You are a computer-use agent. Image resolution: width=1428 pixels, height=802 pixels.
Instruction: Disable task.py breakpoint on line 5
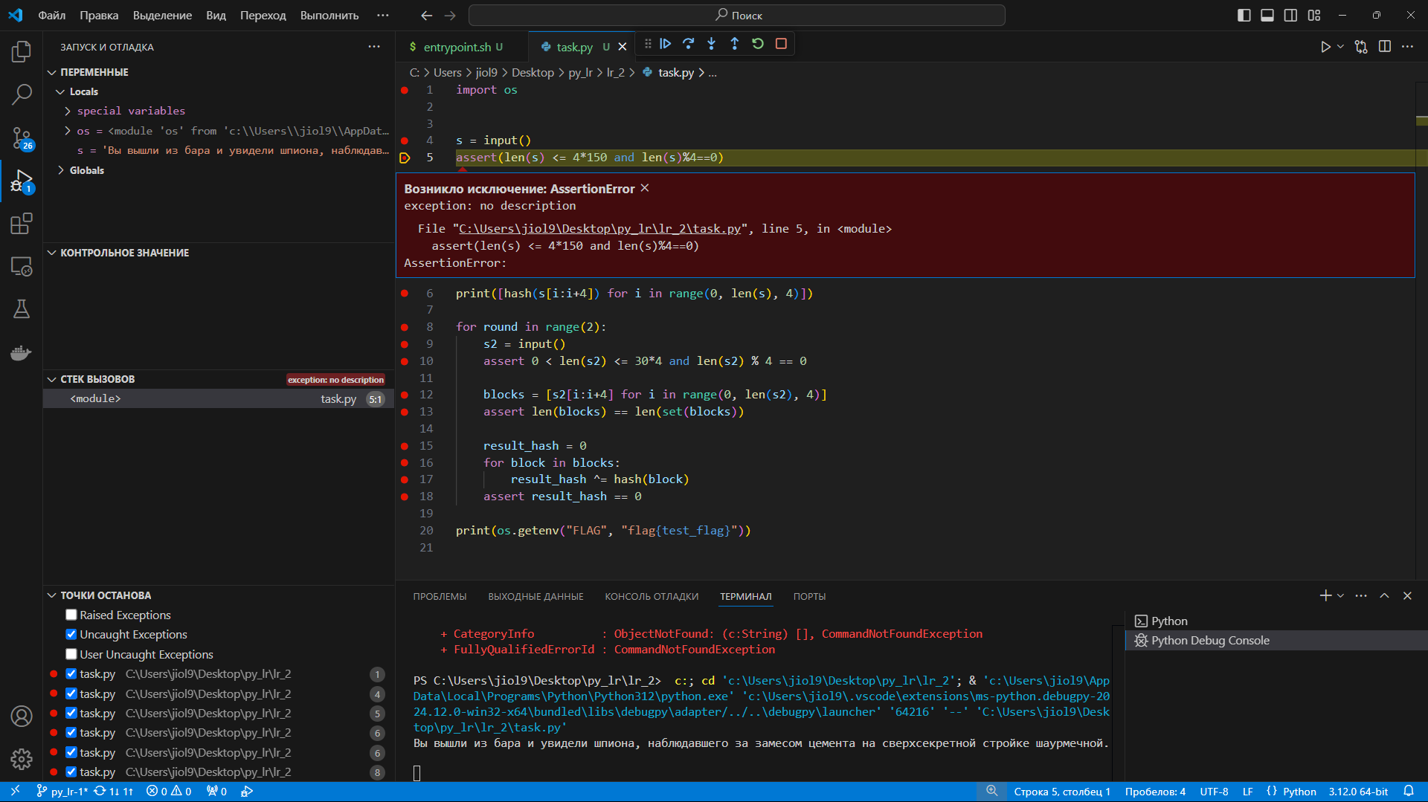(71, 713)
